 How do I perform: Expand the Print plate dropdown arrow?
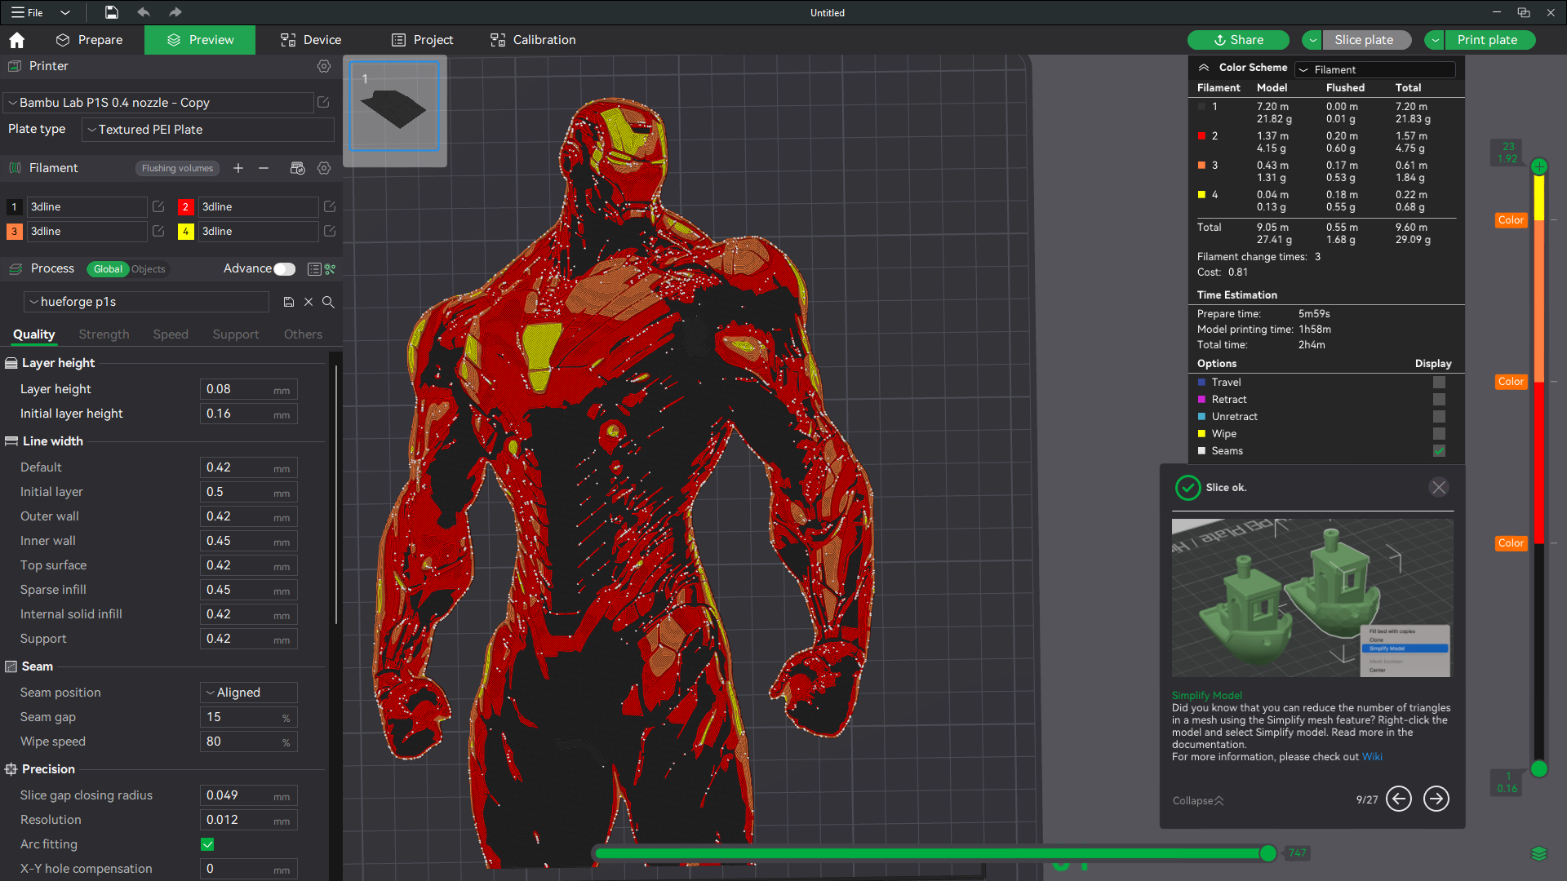1435,40
